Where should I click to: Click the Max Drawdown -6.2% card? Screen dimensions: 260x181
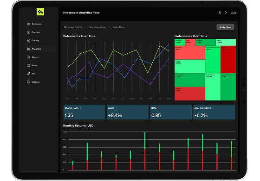click(214, 112)
